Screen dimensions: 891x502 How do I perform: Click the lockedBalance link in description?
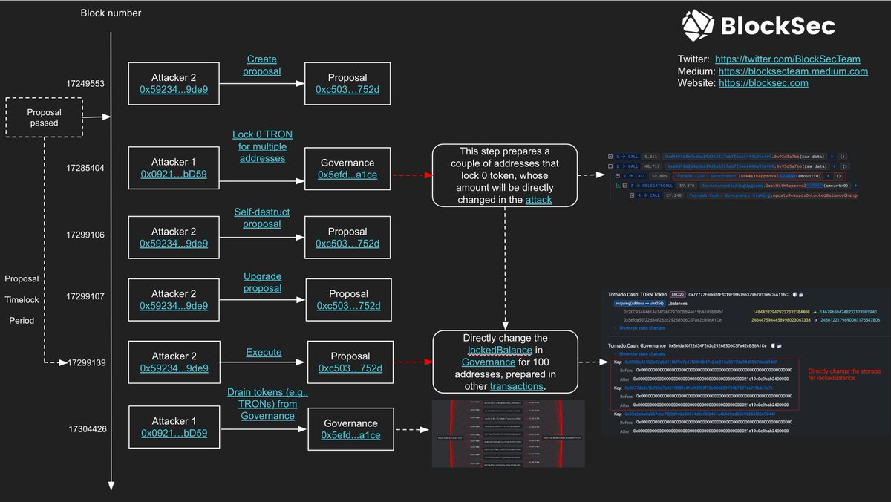pos(500,350)
